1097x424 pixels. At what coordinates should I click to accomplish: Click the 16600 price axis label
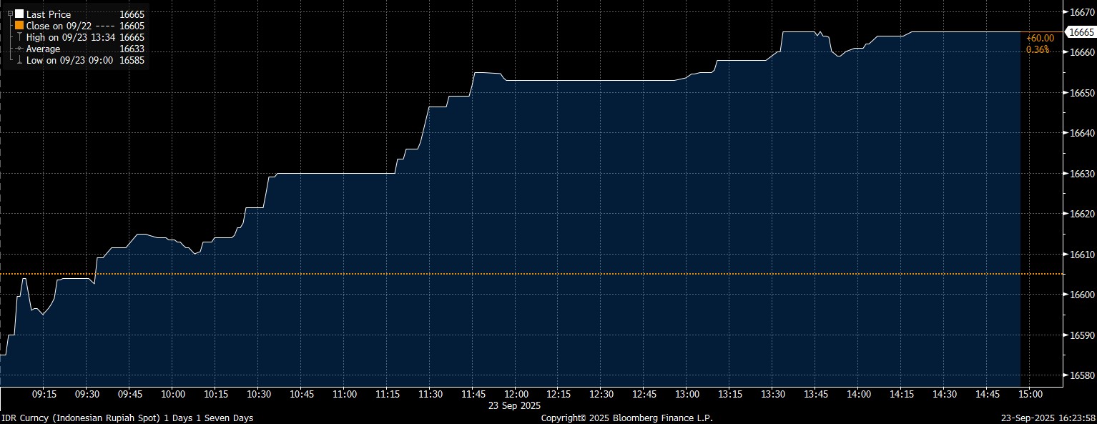click(x=1080, y=295)
